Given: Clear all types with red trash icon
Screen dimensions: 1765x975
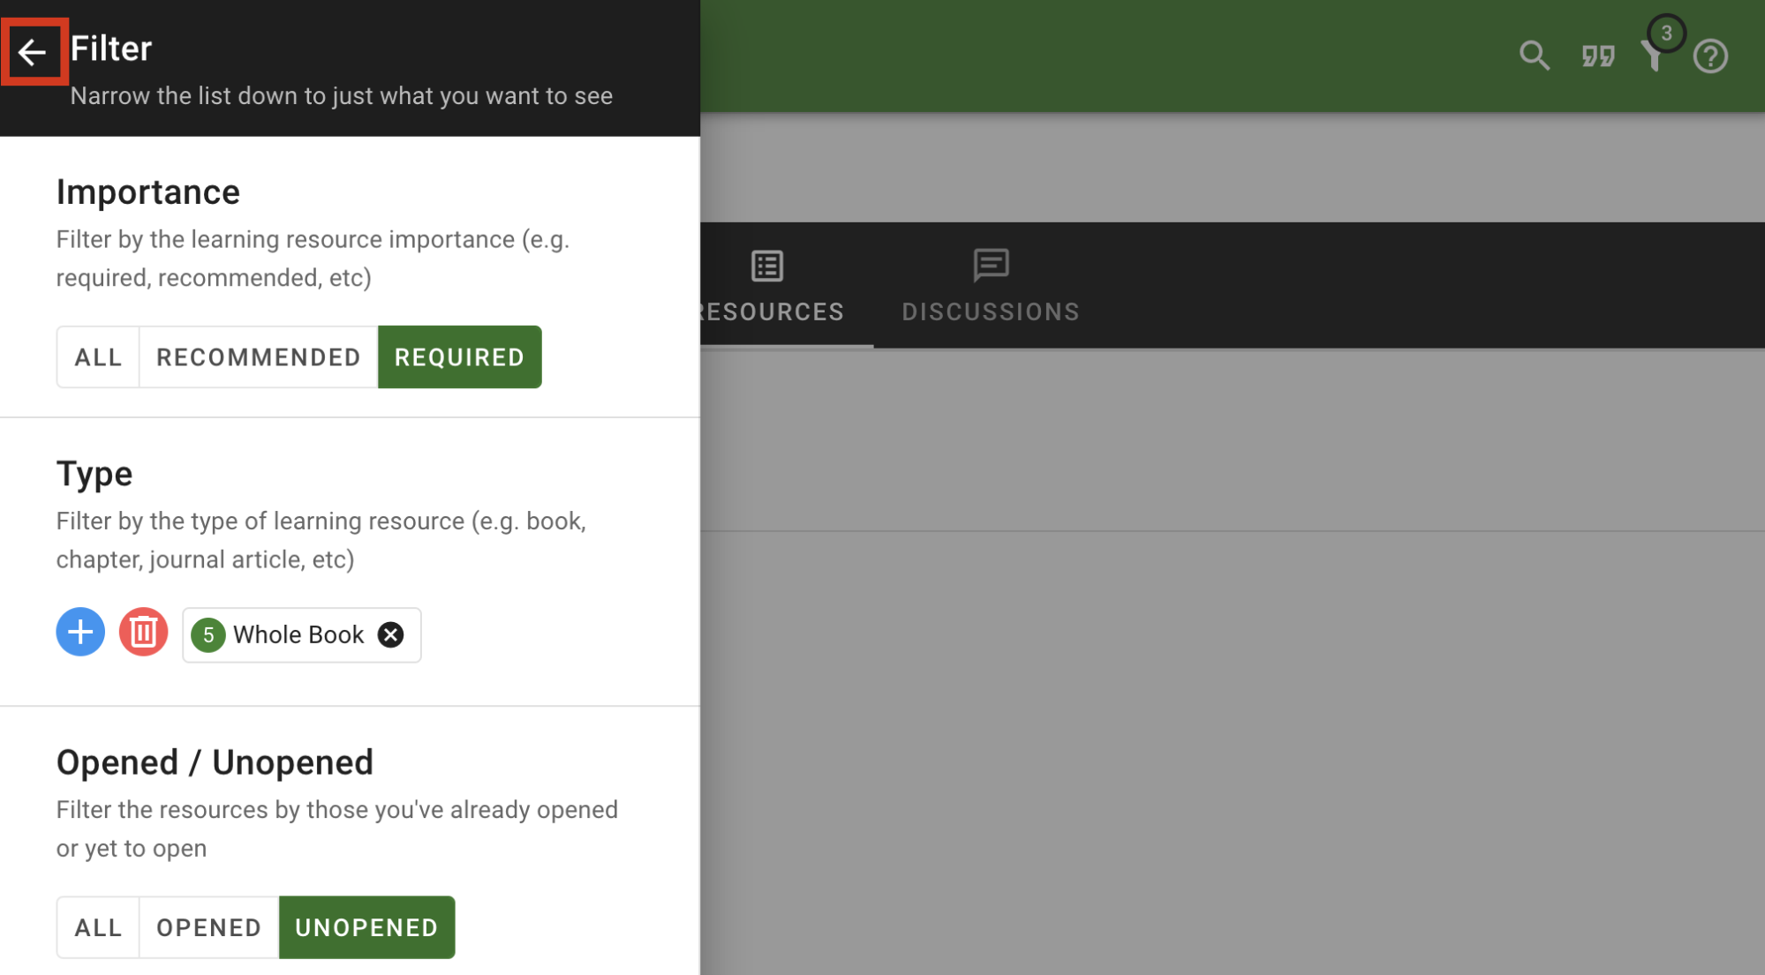Looking at the screenshot, I should tap(143, 632).
